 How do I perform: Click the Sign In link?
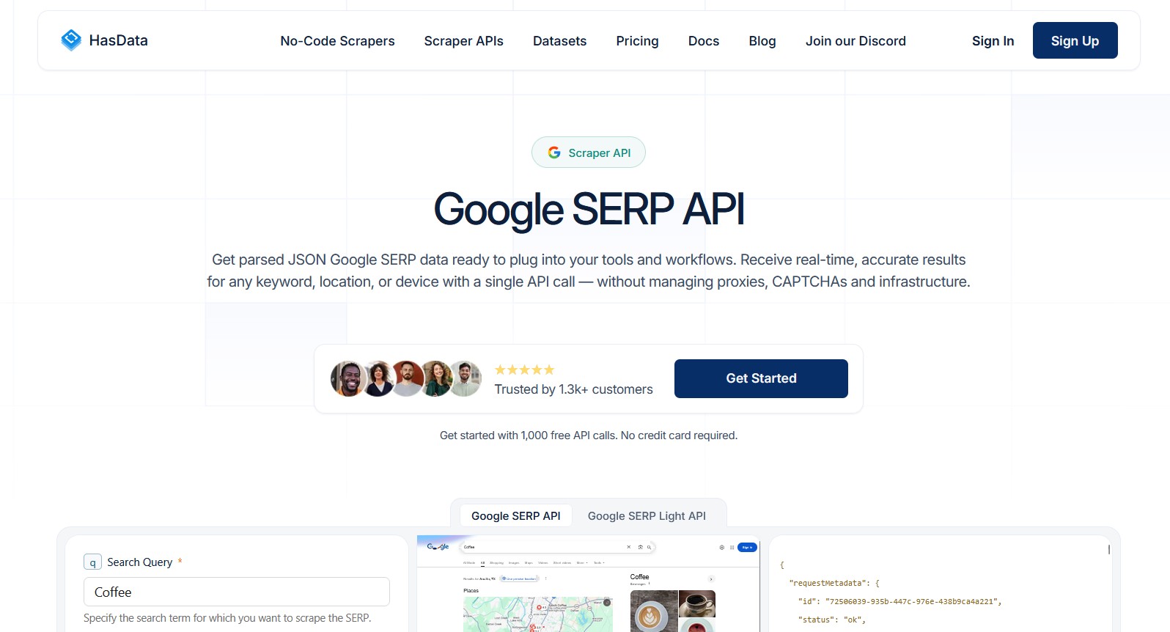(993, 41)
